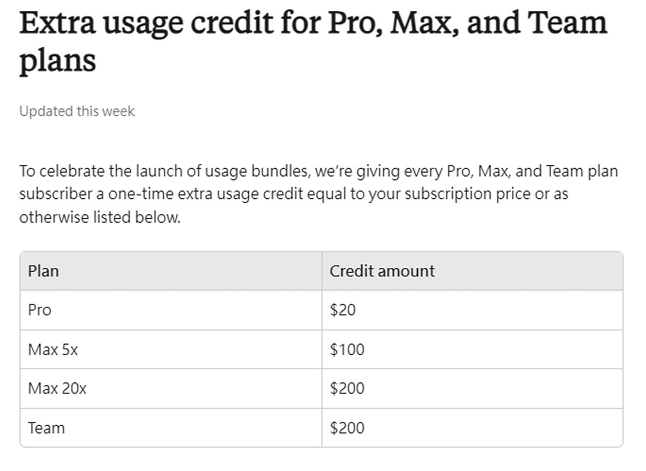Click the $200 credit in the Team row
646x471 pixels.
pyautogui.click(x=347, y=428)
